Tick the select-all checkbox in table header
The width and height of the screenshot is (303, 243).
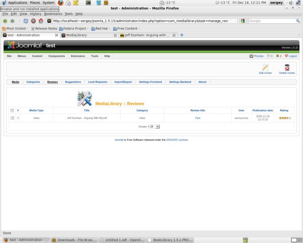(x=12, y=110)
